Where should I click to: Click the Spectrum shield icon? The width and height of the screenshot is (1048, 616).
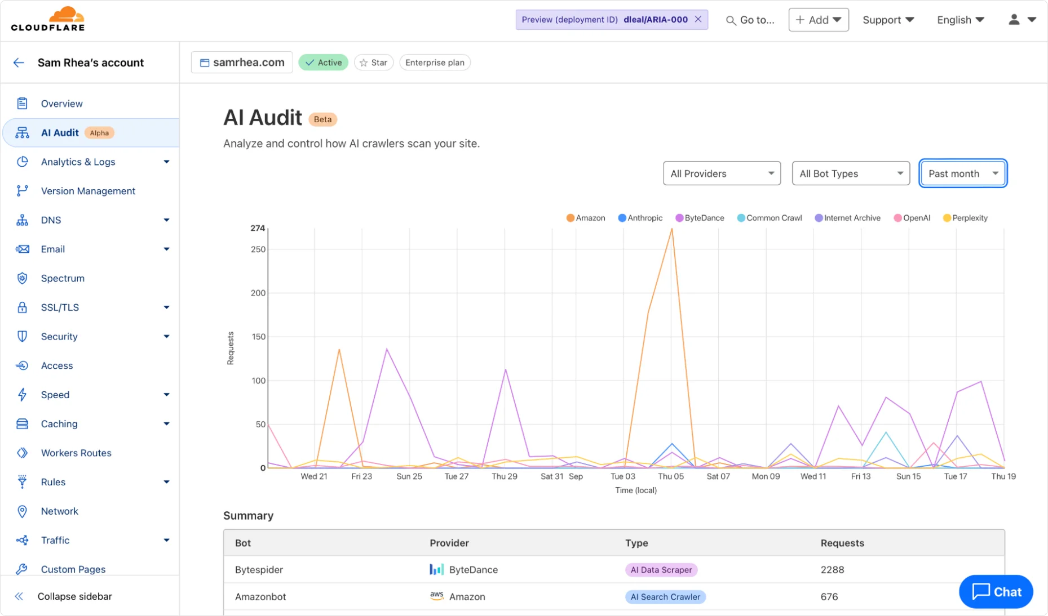[x=22, y=278]
